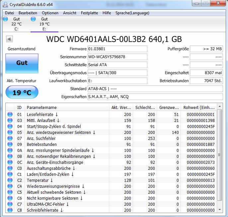
Task: Switch to the C: drive tab at 22 °C
Action: point(17,24)
